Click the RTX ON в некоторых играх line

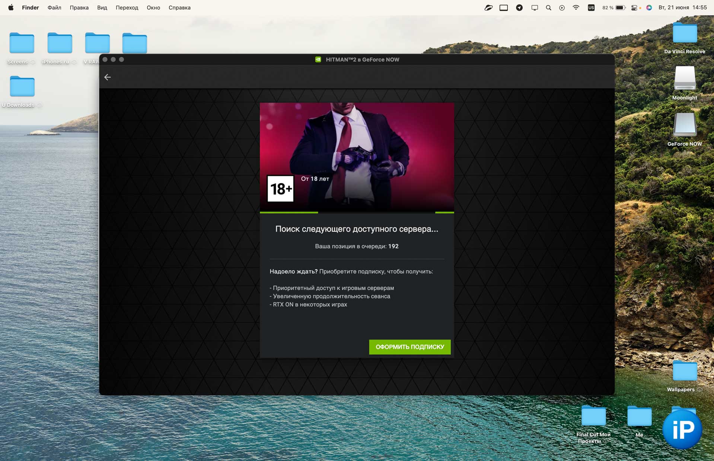pos(308,304)
